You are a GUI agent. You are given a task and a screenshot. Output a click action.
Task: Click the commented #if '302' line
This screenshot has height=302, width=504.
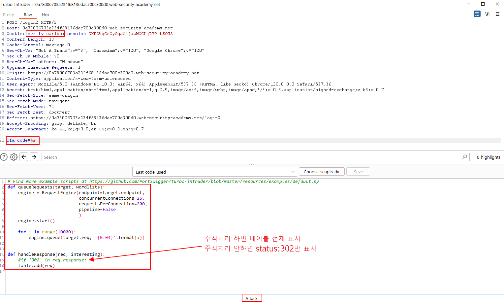click(x=52, y=260)
